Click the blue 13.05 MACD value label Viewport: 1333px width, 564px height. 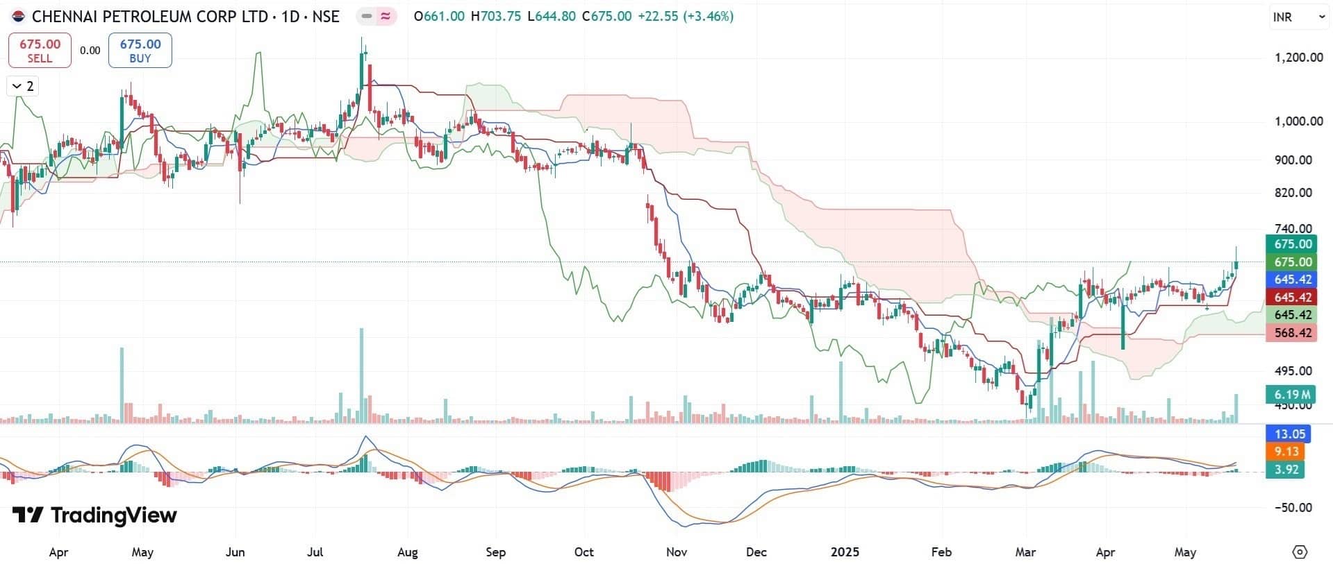coord(1289,434)
